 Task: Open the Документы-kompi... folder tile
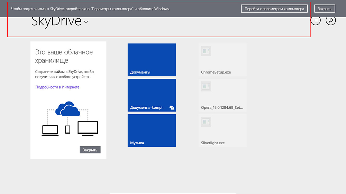[x=152, y=95]
